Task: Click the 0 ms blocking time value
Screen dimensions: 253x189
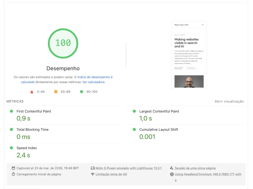Action: click(x=23, y=137)
